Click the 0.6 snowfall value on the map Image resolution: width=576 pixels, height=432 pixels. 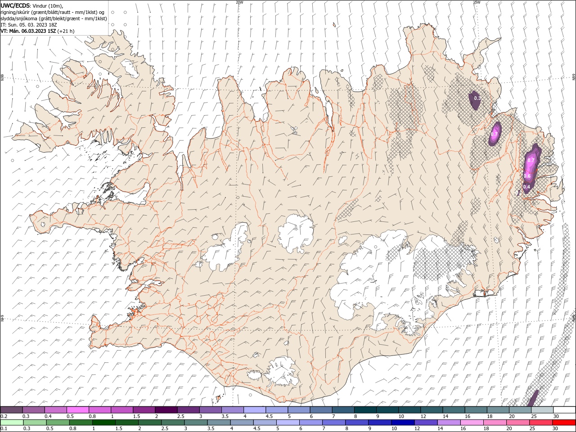pos(527,176)
